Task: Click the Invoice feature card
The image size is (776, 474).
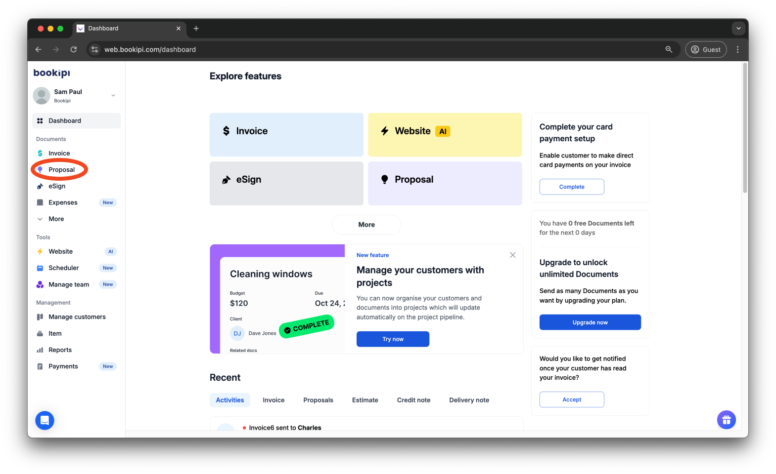Action: [x=286, y=135]
